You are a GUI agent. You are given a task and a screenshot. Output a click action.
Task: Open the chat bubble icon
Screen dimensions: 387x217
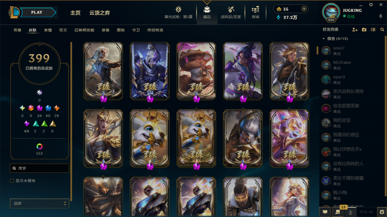tap(325, 212)
